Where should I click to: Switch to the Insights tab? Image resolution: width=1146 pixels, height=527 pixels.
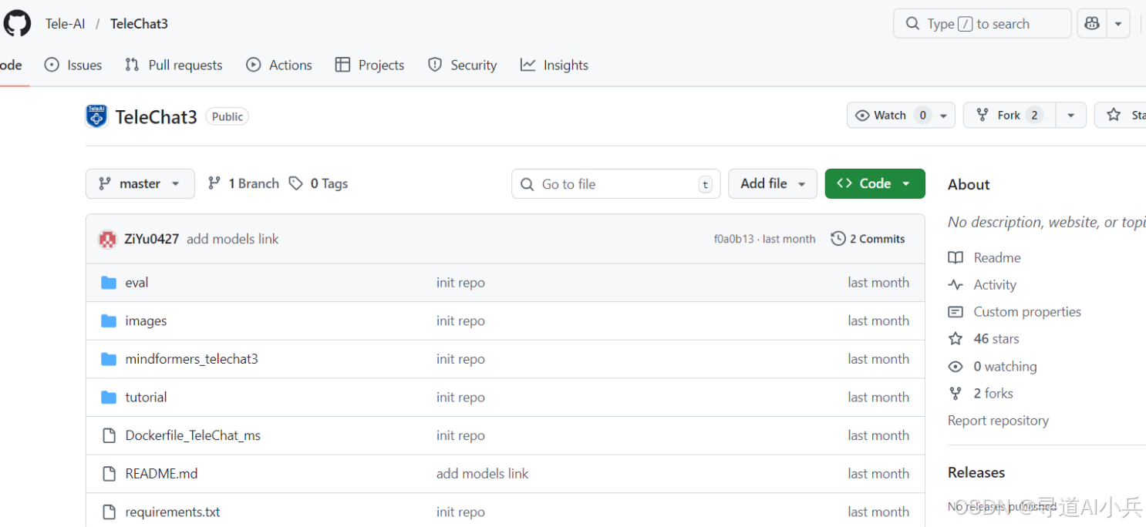tap(554, 65)
